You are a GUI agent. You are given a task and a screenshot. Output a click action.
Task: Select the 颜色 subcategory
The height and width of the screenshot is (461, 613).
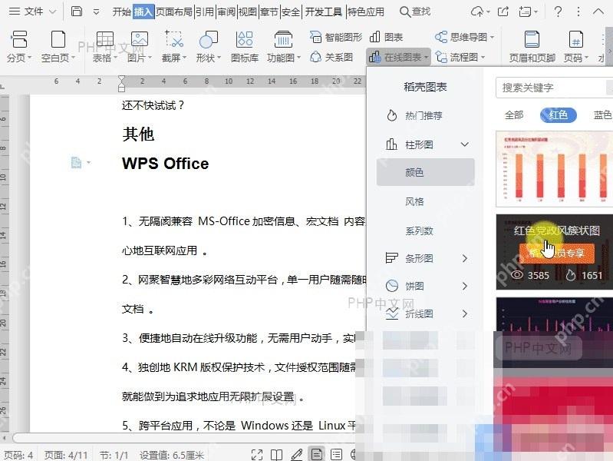425,172
